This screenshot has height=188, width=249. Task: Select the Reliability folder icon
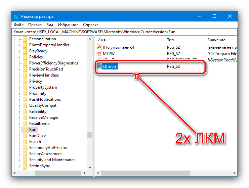[x=25, y=111]
